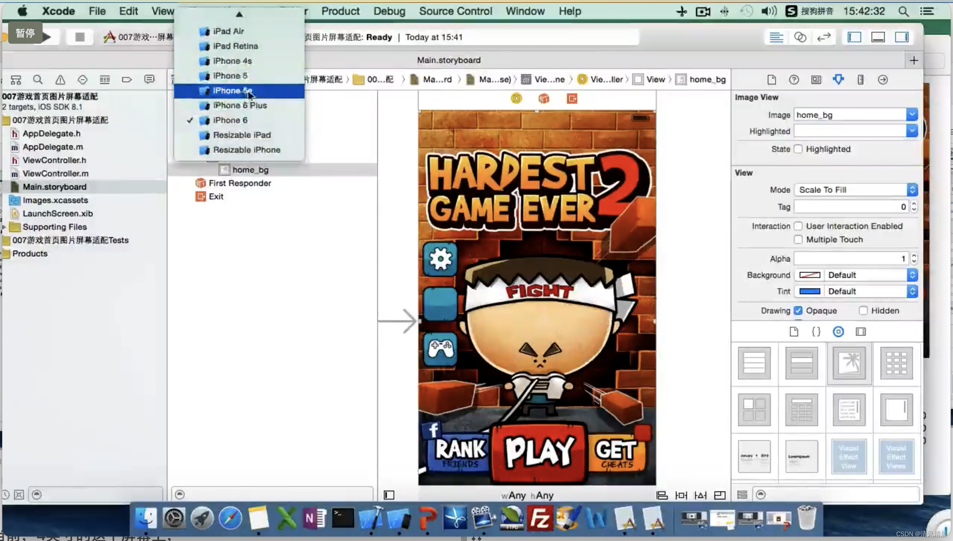Show the Attributes inspector
Screen dimensions: 953x541
click(839, 80)
